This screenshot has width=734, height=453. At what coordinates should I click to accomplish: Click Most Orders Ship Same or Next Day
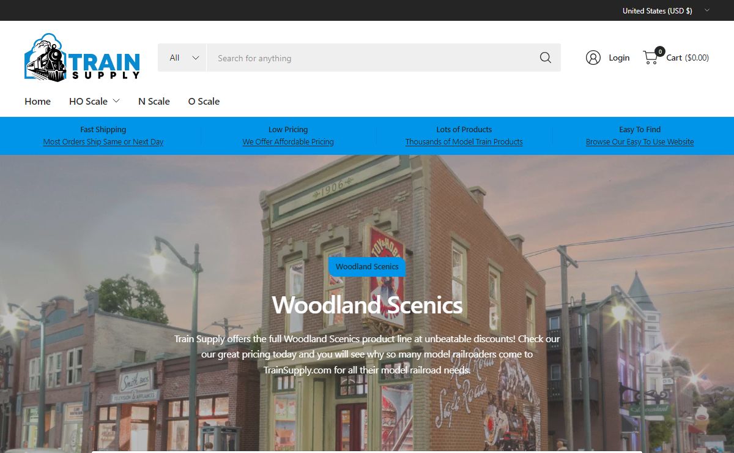coord(103,142)
